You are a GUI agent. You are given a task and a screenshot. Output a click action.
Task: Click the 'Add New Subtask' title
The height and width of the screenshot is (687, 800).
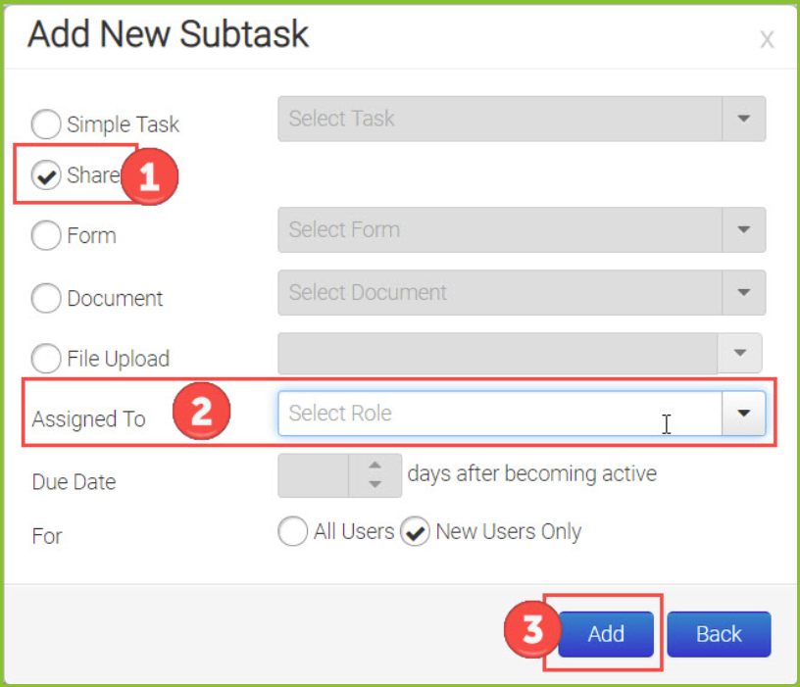168,34
